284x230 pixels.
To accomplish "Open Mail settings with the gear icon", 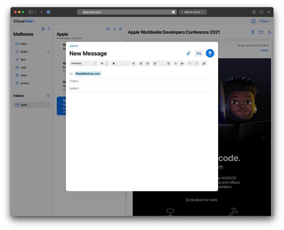I will [x=43, y=29].
